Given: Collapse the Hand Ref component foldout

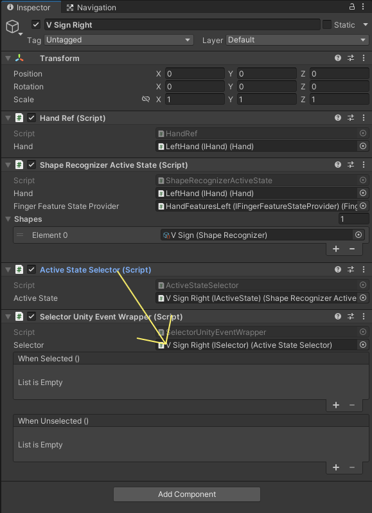Looking at the screenshot, I should 8,118.
